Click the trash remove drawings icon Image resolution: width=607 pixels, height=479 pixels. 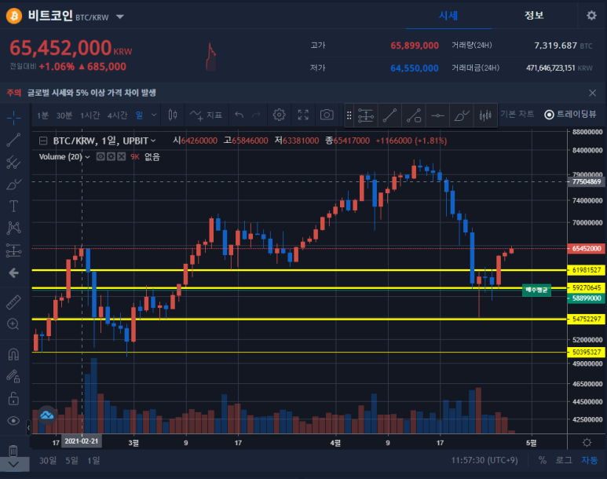13,451
